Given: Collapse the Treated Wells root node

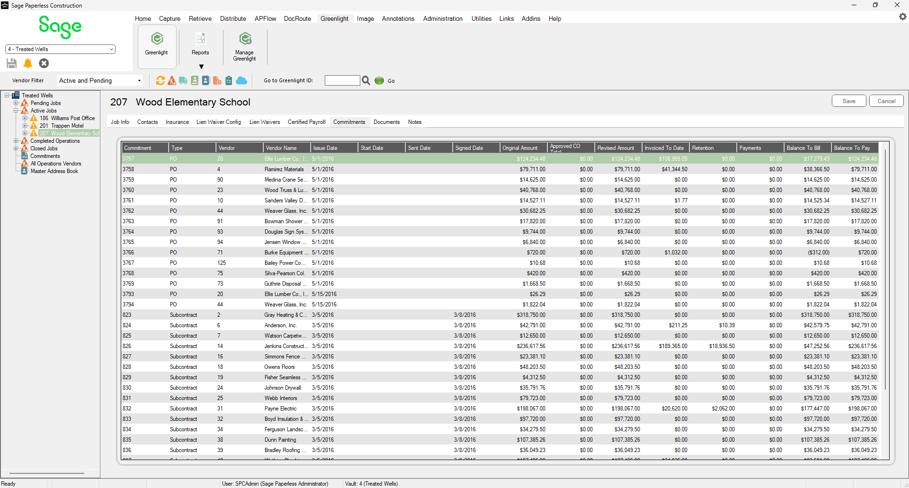Looking at the screenshot, I should coord(7,96).
